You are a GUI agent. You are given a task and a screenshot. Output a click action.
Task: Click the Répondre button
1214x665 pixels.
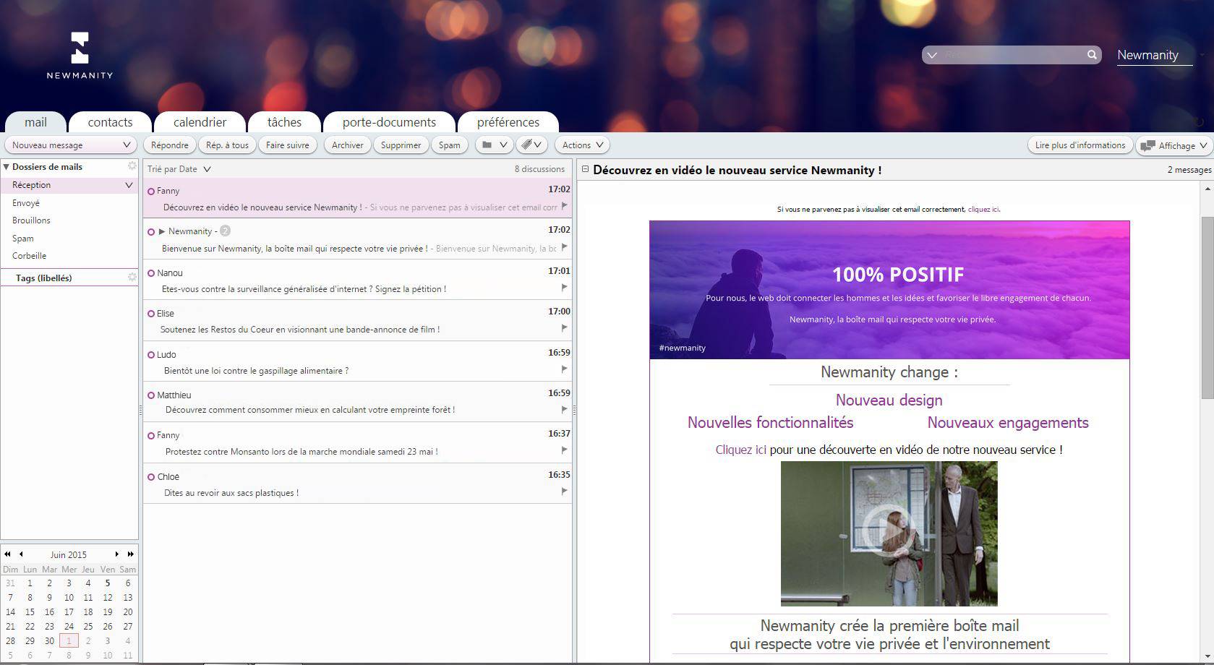(170, 145)
